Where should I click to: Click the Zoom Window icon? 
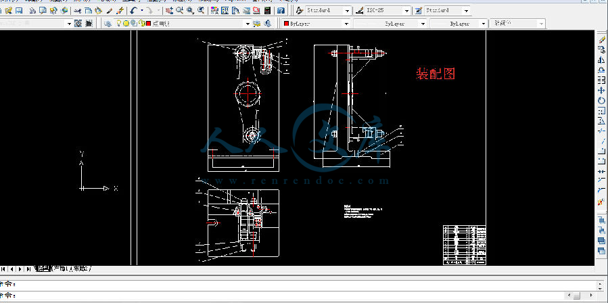pyautogui.click(x=190, y=10)
